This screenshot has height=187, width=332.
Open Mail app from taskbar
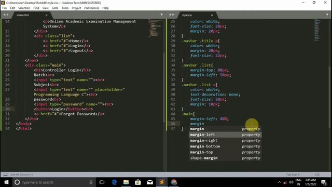click(150, 182)
